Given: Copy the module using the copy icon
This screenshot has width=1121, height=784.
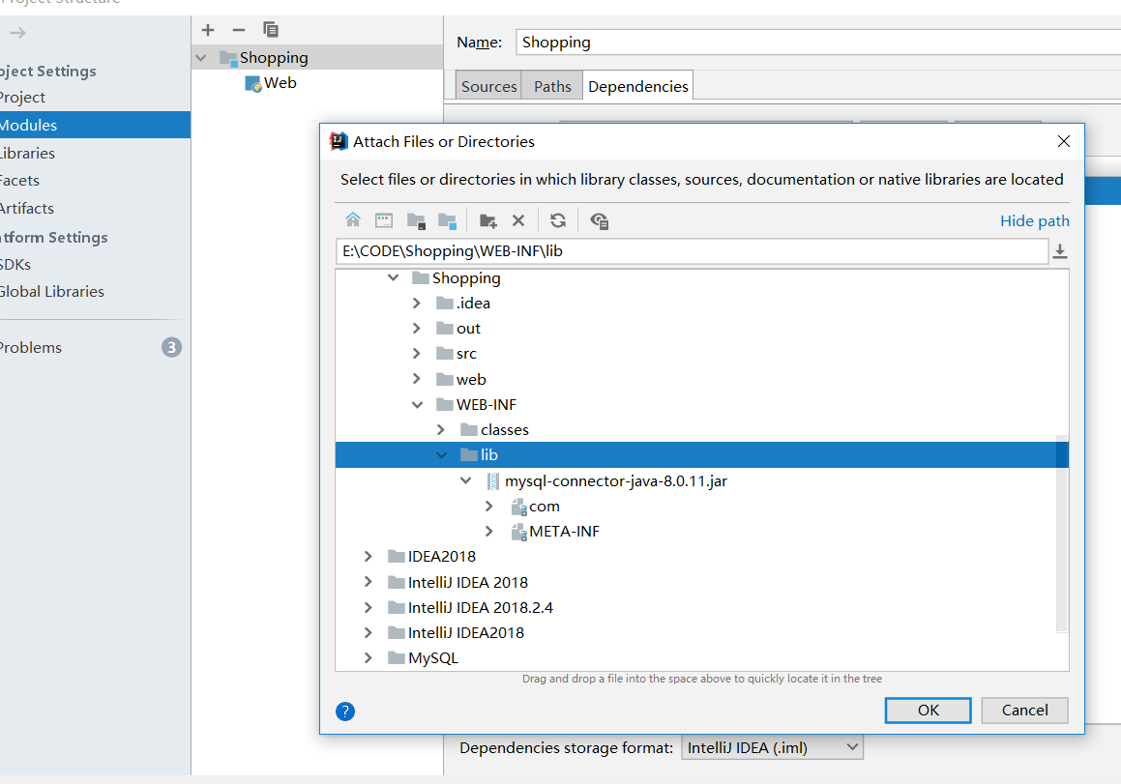Looking at the screenshot, I should point(270,29).
